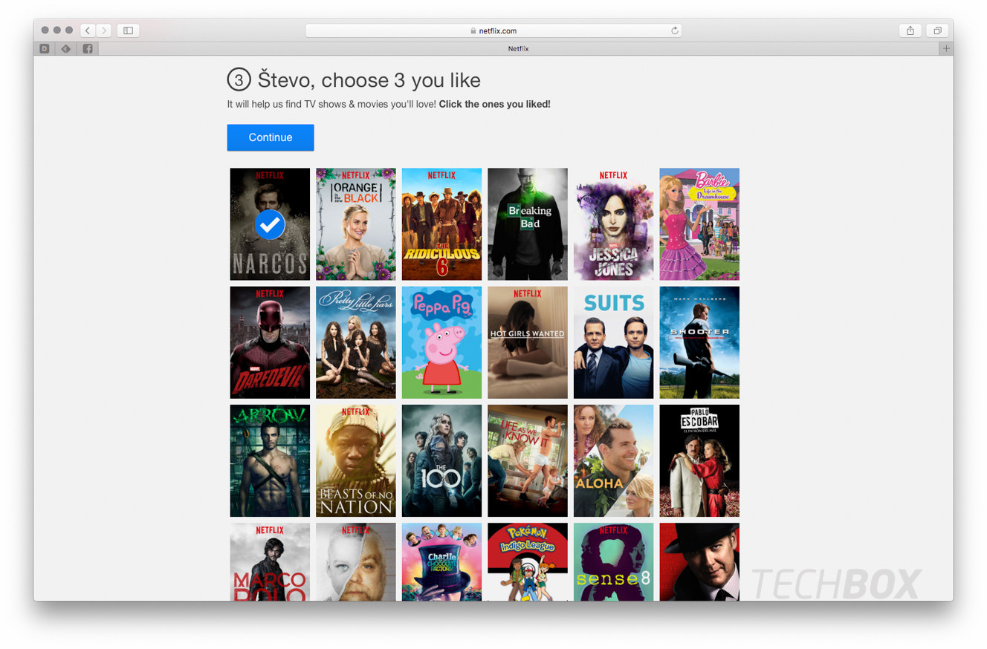Image resolution: width=987 pixels, height=649 pixels.
Task: Pick the Orange Is the New Black poster
Action: (x=356, y=224)
